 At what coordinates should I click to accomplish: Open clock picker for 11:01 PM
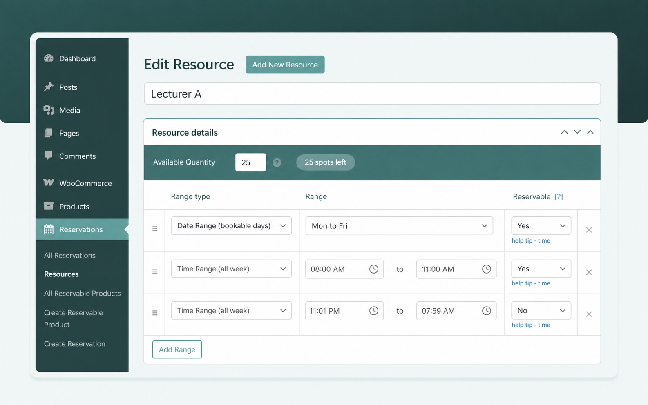click(x=374, y=311)
